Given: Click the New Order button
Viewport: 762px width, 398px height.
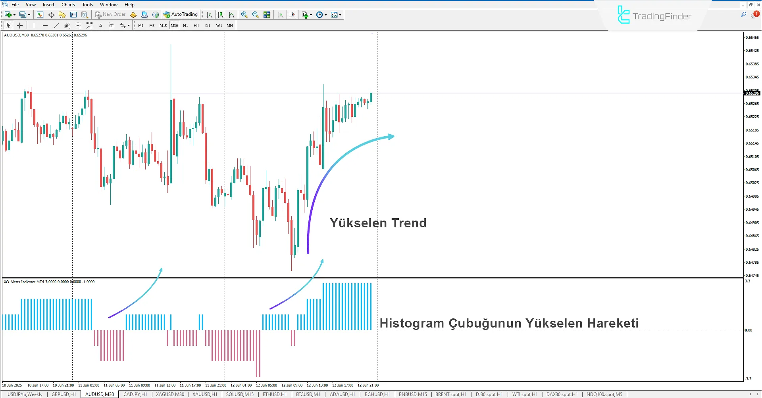Looking at the screenshot, I should pos(110,14).
